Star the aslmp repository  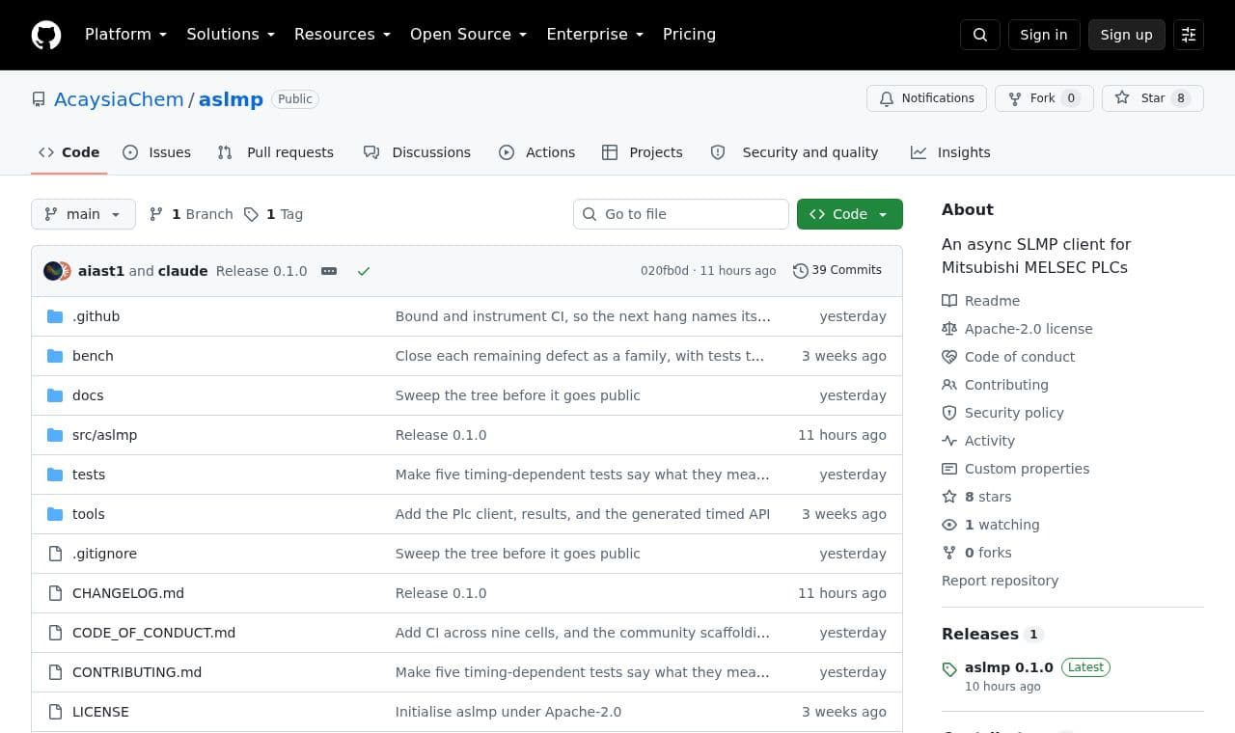pyautogui.click(x=1152, y=98)
